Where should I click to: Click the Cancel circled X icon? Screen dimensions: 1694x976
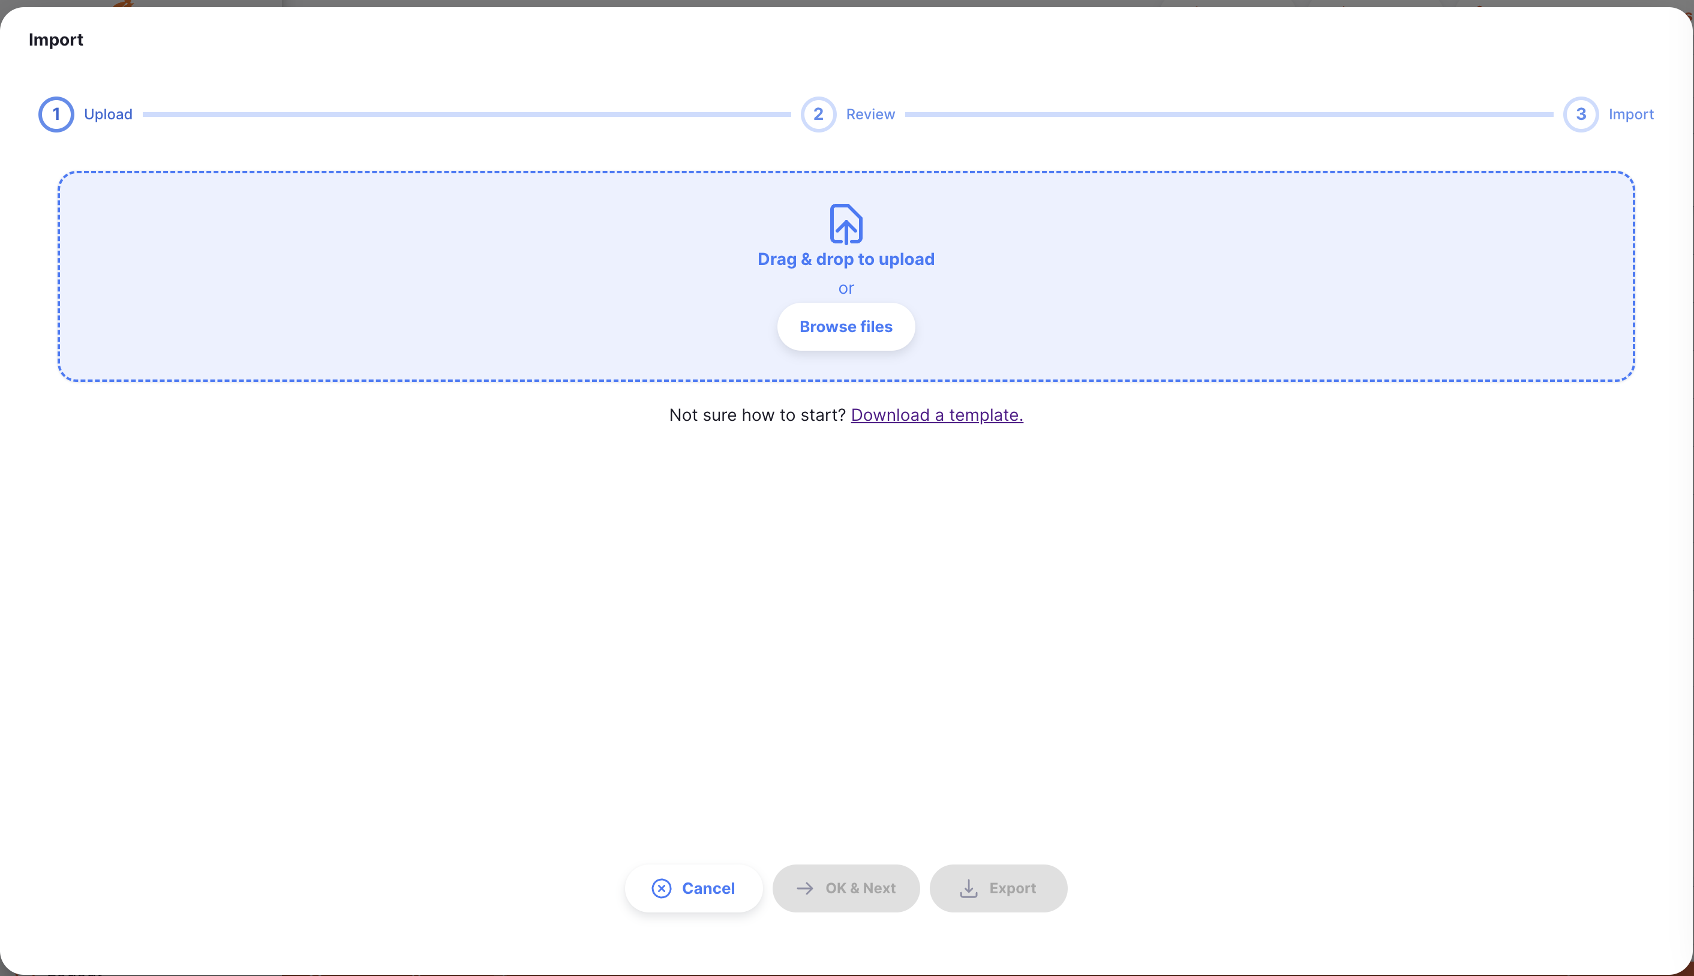click(661, 888)
